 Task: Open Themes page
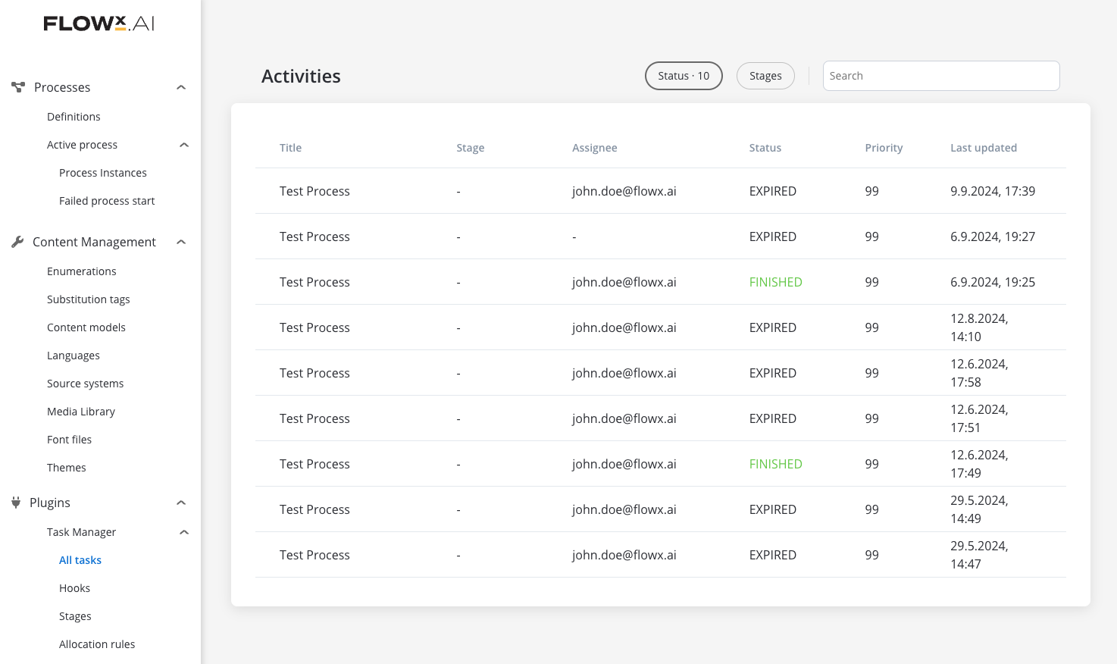67,468
